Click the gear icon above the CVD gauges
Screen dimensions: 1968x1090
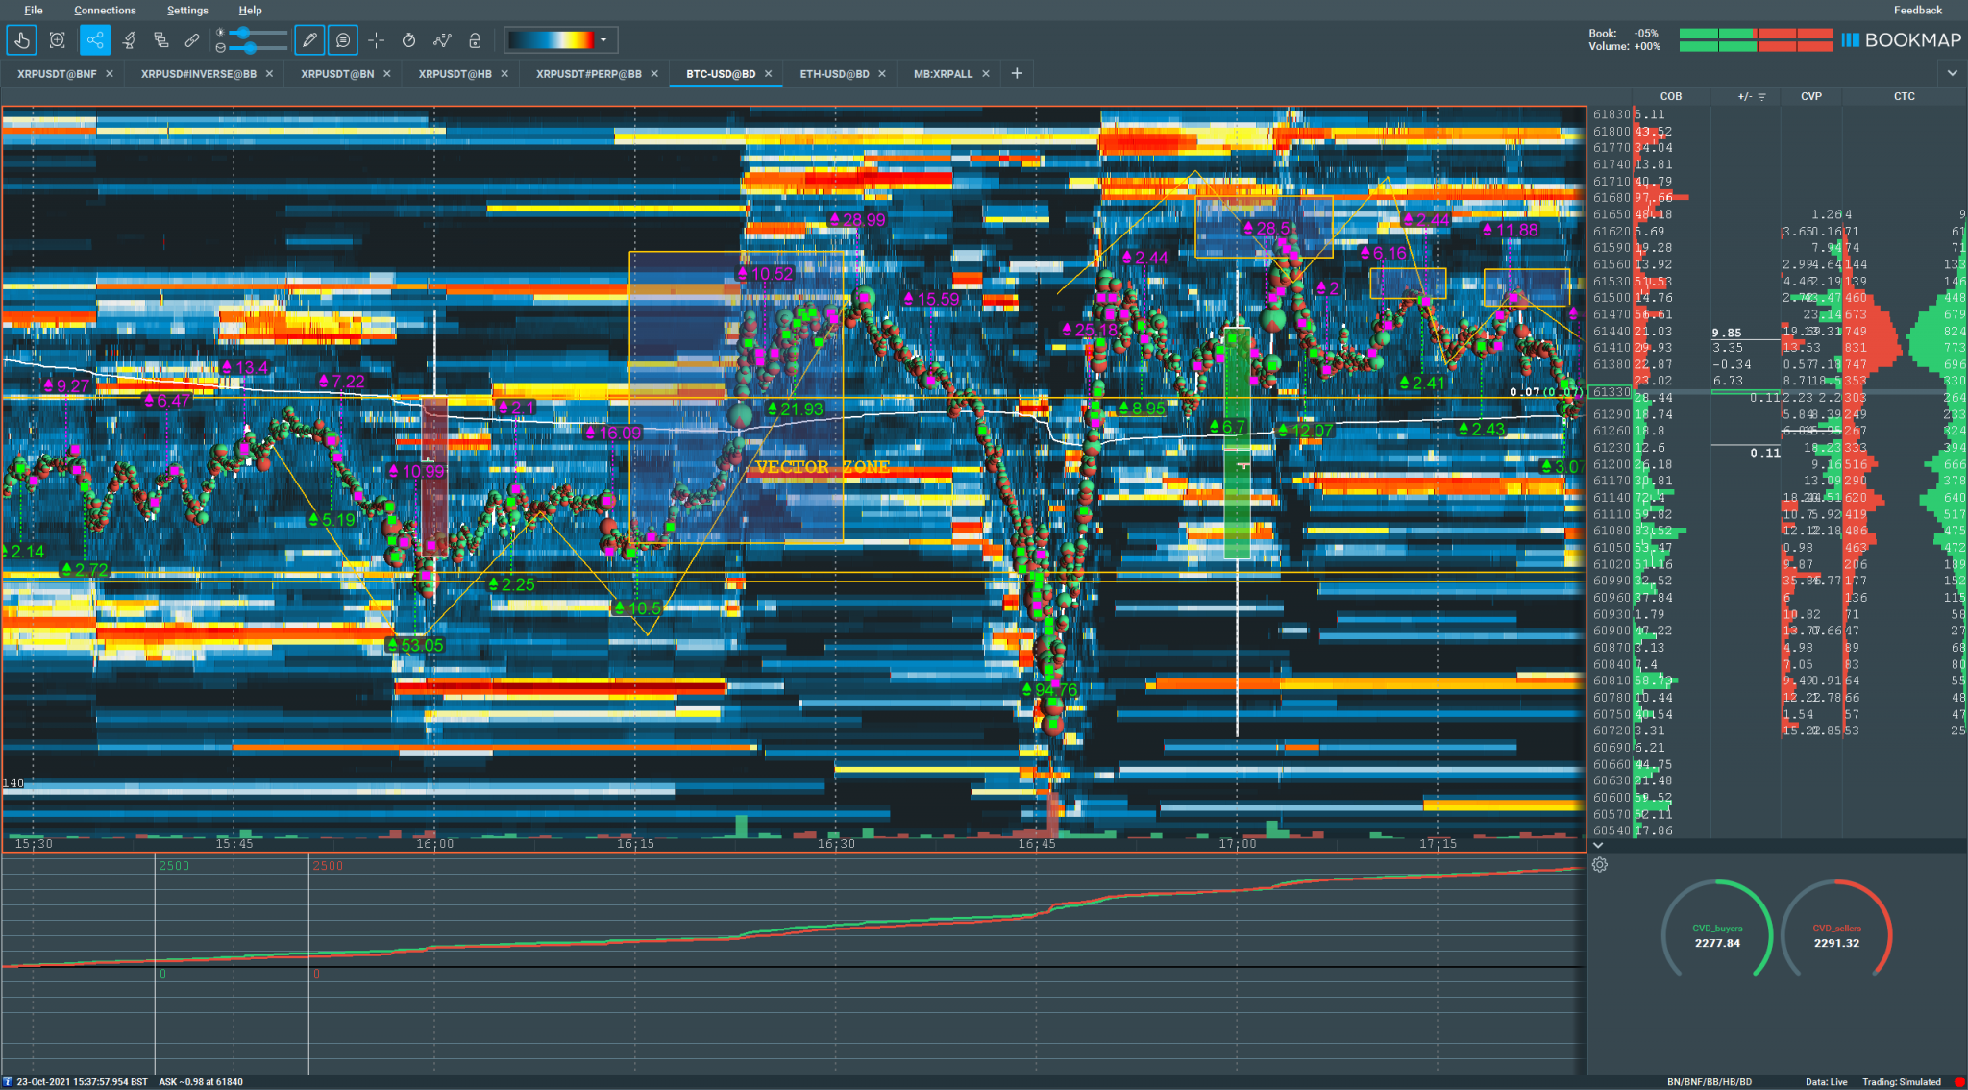click(1600, 864)
